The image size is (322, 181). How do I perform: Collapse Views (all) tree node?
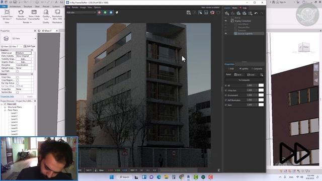[x=2, y=104]
